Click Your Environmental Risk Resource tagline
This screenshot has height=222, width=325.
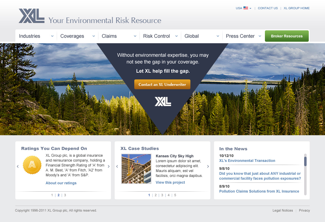(x=105, y=20)
